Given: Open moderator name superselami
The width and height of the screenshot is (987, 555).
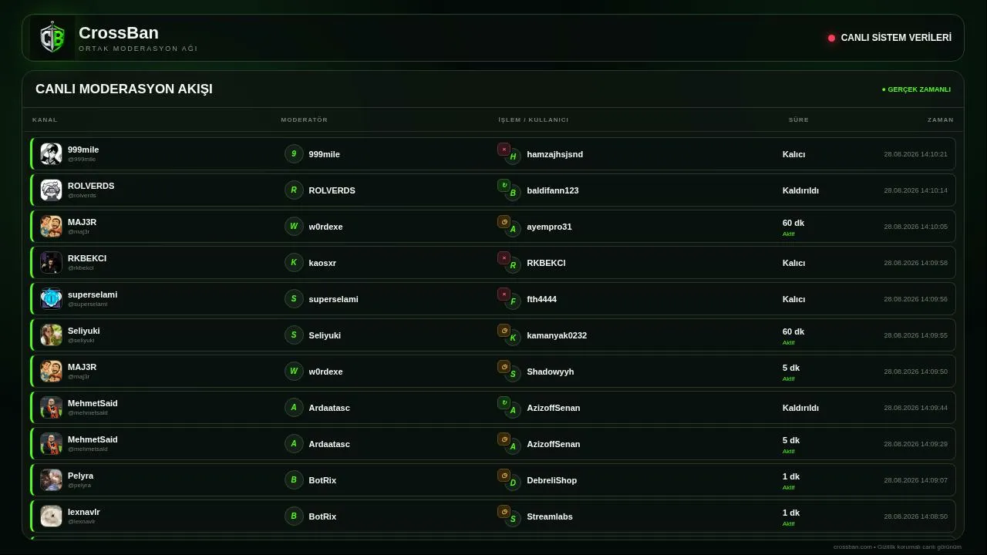Looking at the screenshot, I should pos(333,299).
